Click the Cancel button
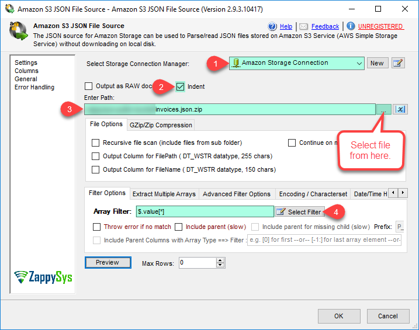The width and height of the screenshot is (419, 330). [x=388, y=316]
